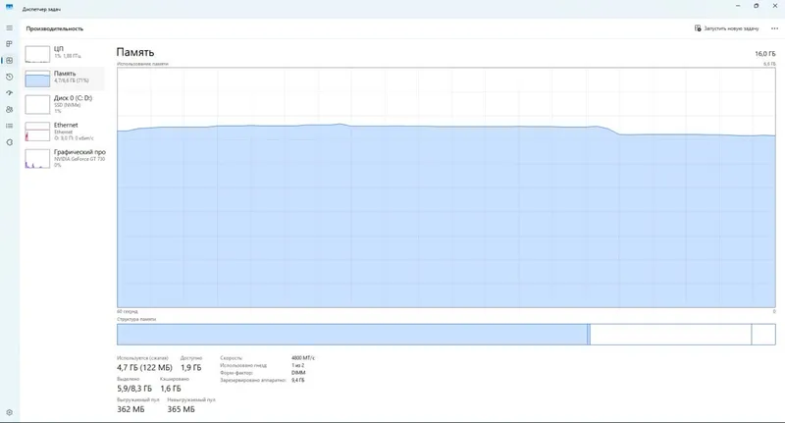The height and width of the screenshot is (423, 785).
Task: Click the '362 МБ' paged pool value
Action: click(131, 409)
